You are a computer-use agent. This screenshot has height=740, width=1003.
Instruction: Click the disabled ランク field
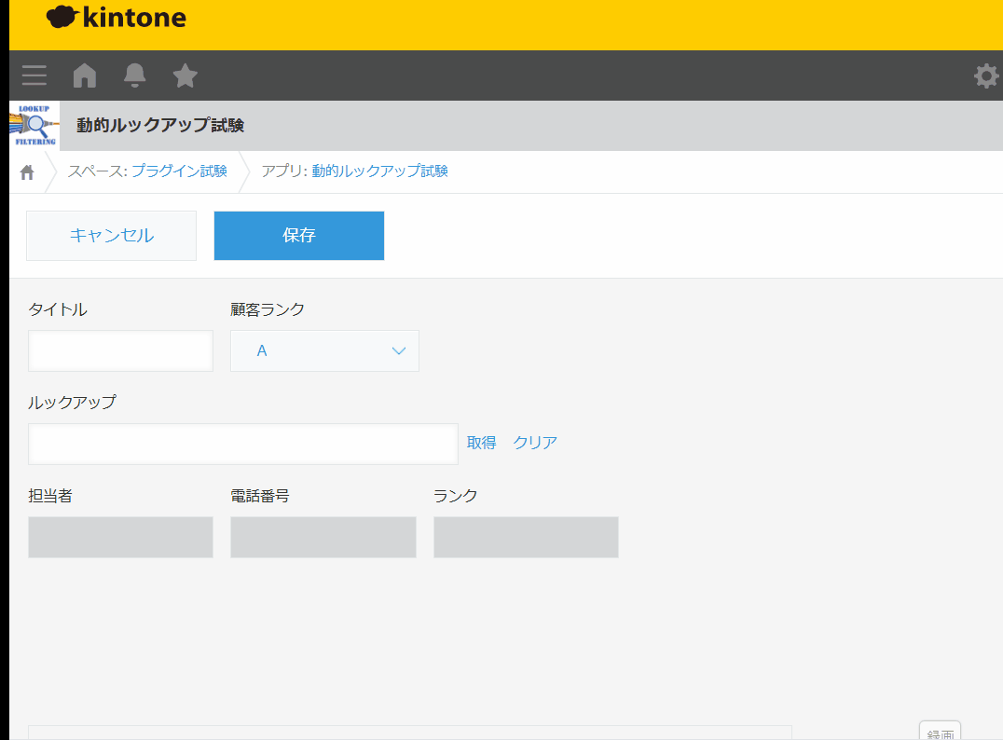[x=526, y=537]
